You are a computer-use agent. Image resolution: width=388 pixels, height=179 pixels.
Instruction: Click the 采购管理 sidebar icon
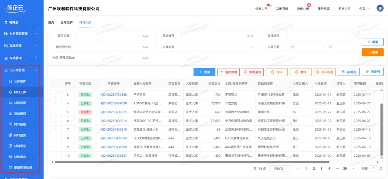6,58
